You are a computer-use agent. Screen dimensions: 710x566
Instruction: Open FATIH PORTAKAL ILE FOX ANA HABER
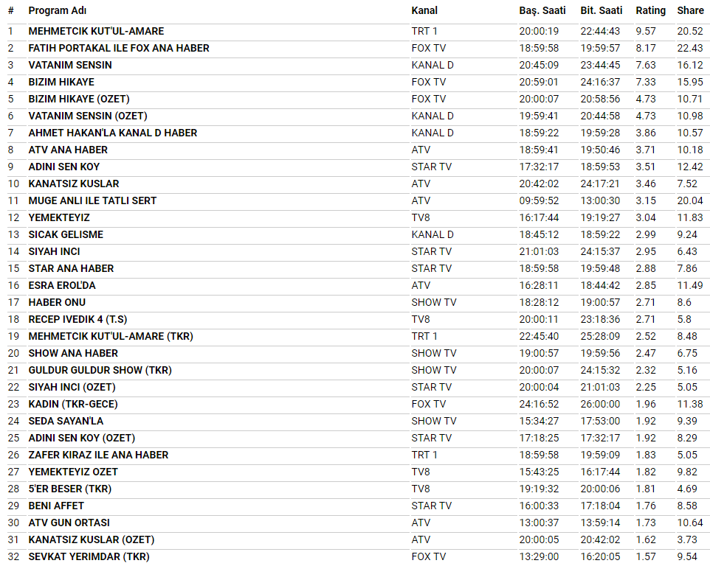pyautogui.click(x=119, y=48)
